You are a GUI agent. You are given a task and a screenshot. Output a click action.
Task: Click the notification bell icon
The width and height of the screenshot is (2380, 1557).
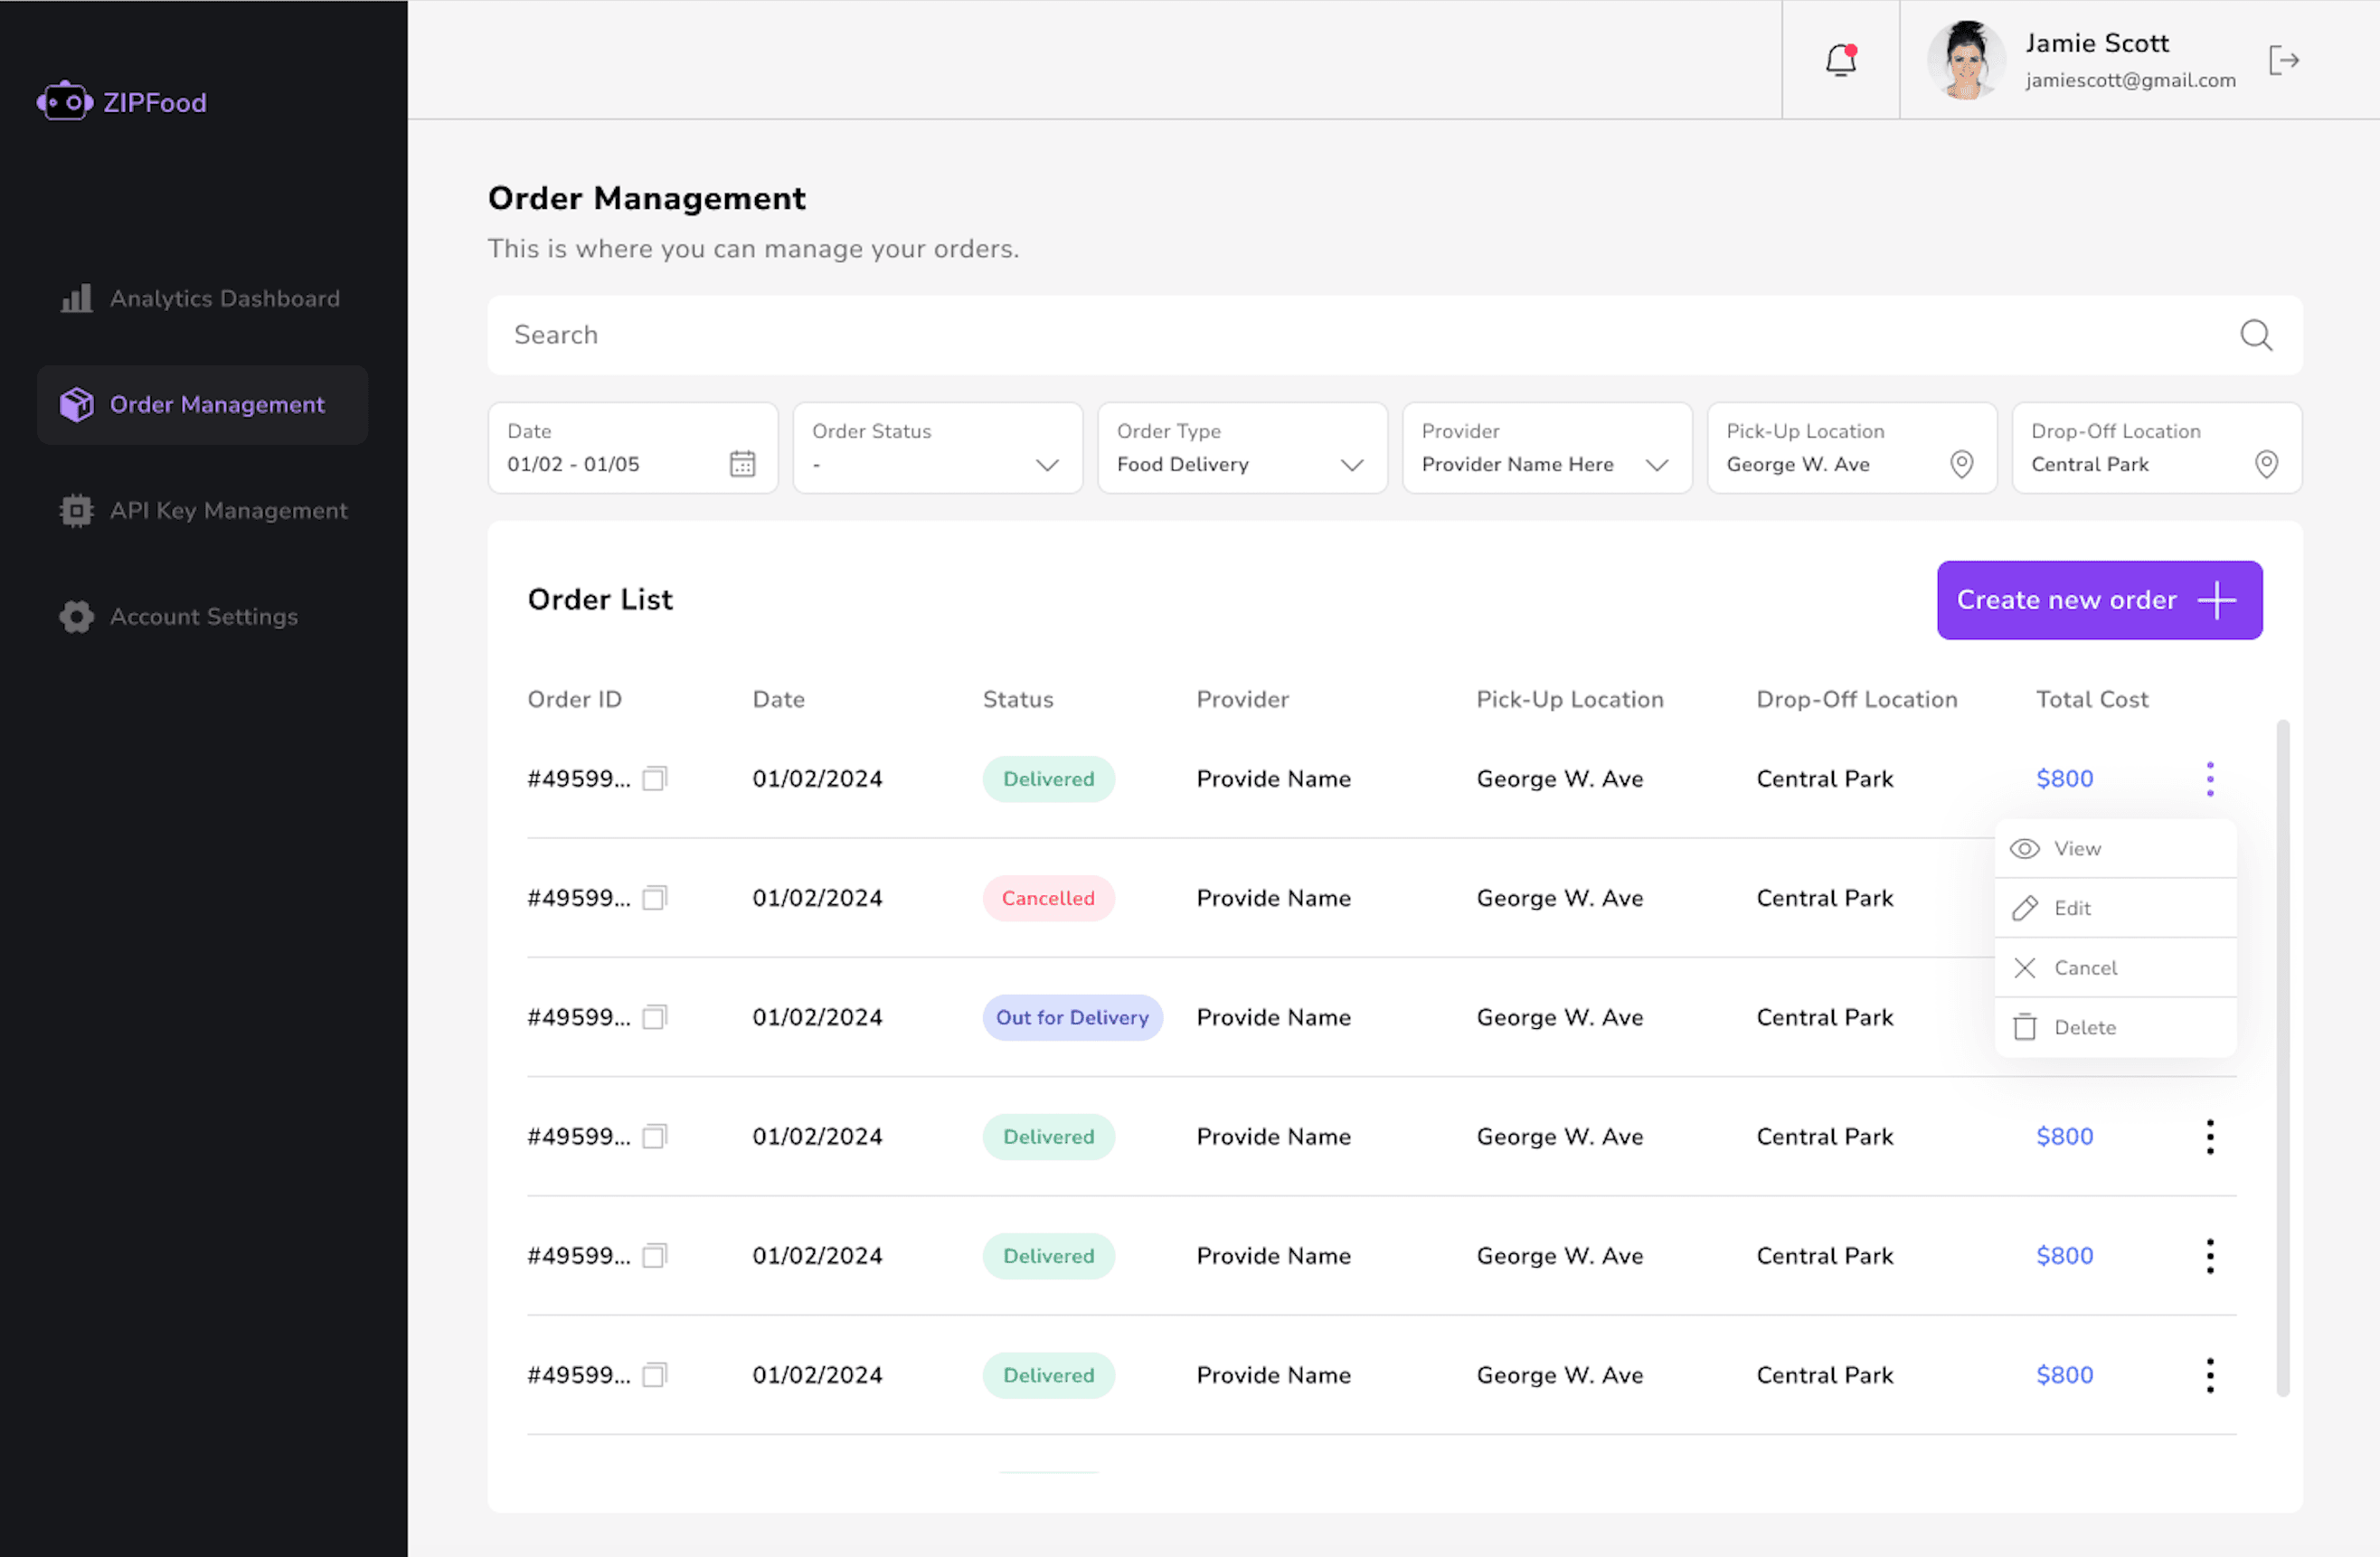coord(1840,60)
